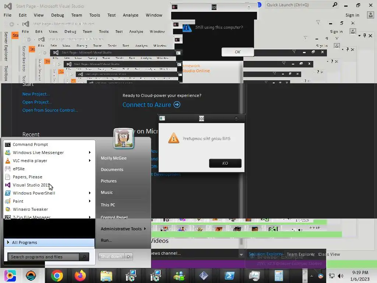Open the volume control in the system tray

341,276
